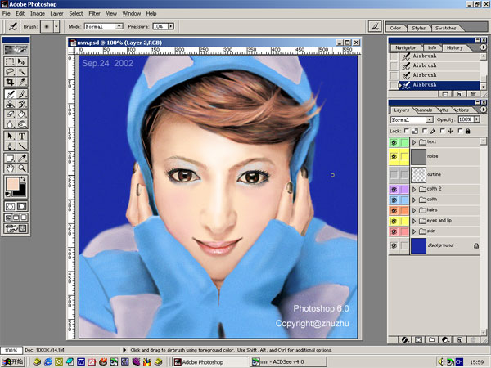This screenshot has width=491, height=368.
Task: Enable lock transparent pixels checkbox
Action: coord(407,131)
